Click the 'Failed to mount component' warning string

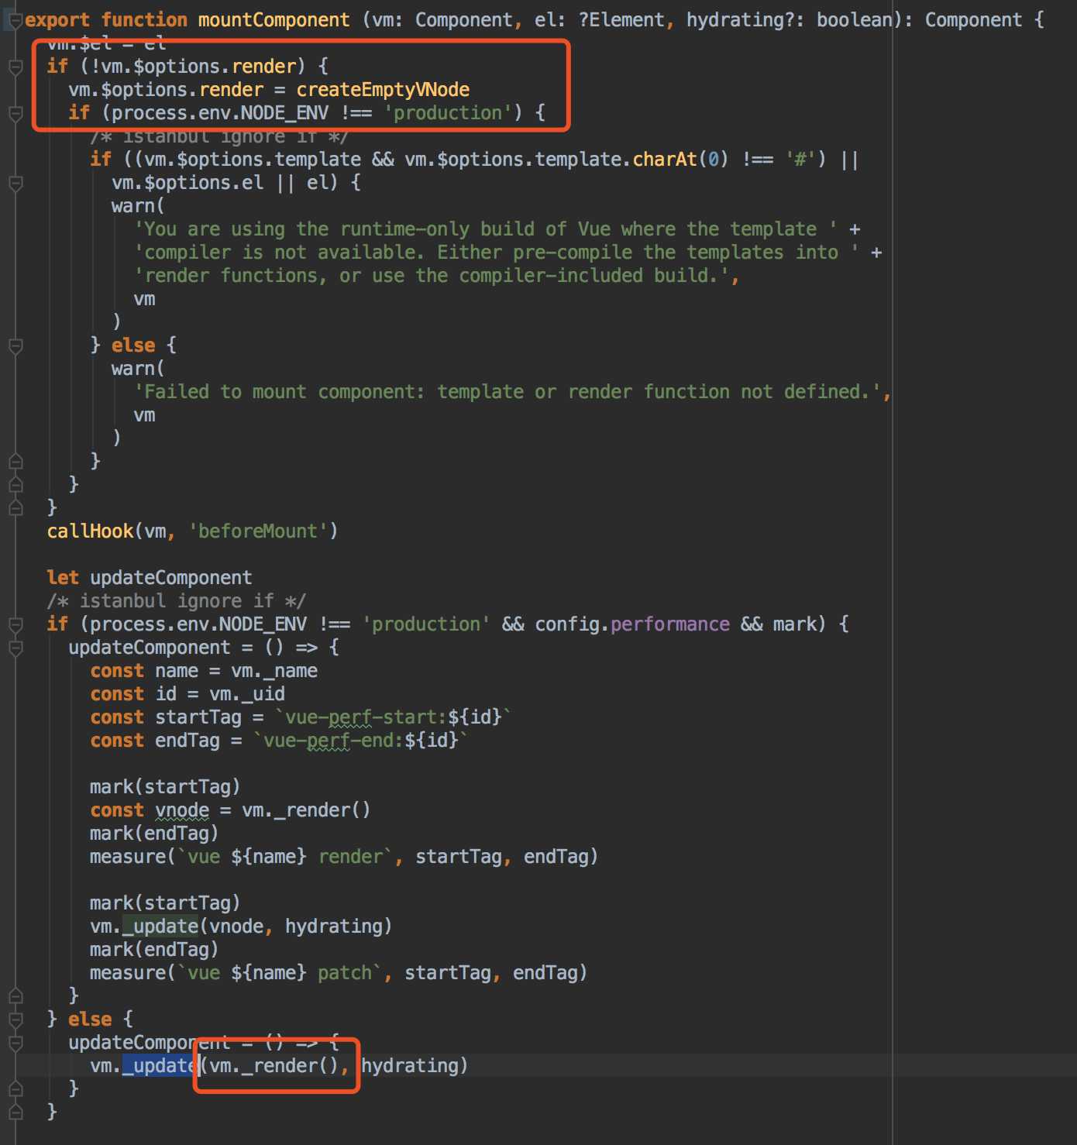point(508,392)
